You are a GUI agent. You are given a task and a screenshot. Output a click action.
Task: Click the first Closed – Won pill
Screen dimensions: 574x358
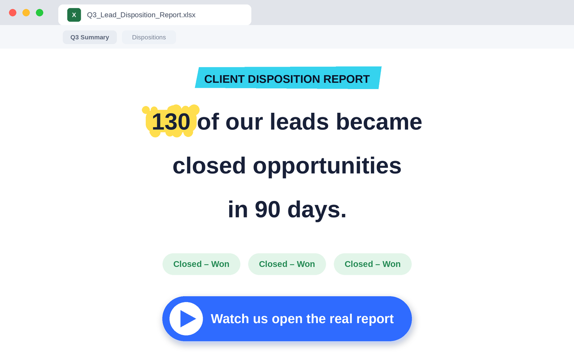(201, 264)
